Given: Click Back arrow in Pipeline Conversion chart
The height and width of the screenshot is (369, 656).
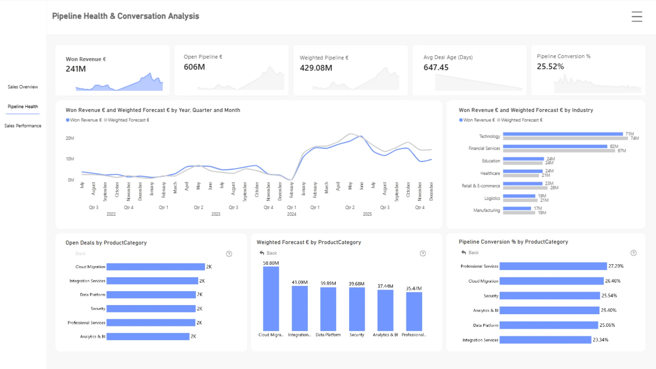Looking at the screenshot, I should coord(464,252).
